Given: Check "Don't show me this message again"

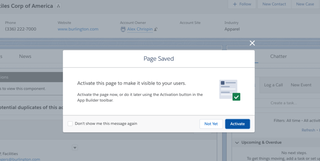Looking at the screenshot, I should click(x=70, y=124).
